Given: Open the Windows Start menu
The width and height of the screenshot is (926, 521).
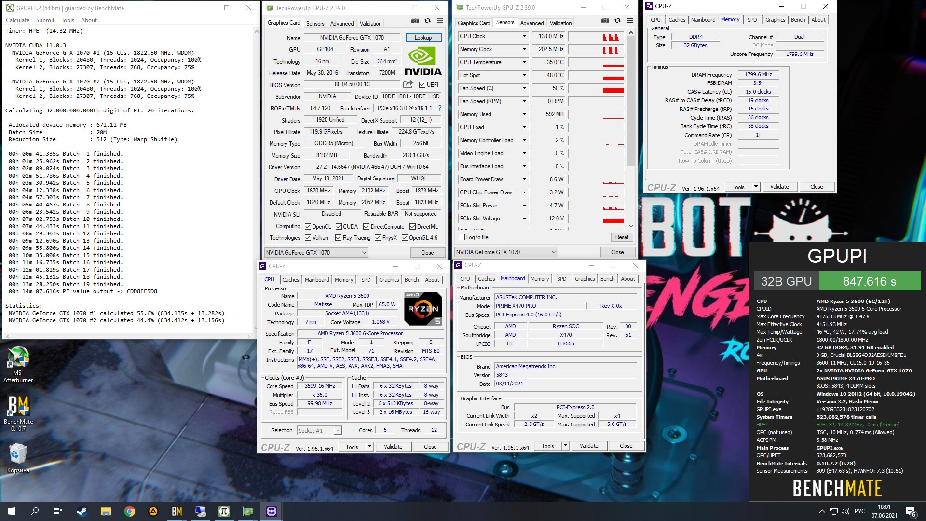Looking at the screenshot, I should click(x=12, y=511).
